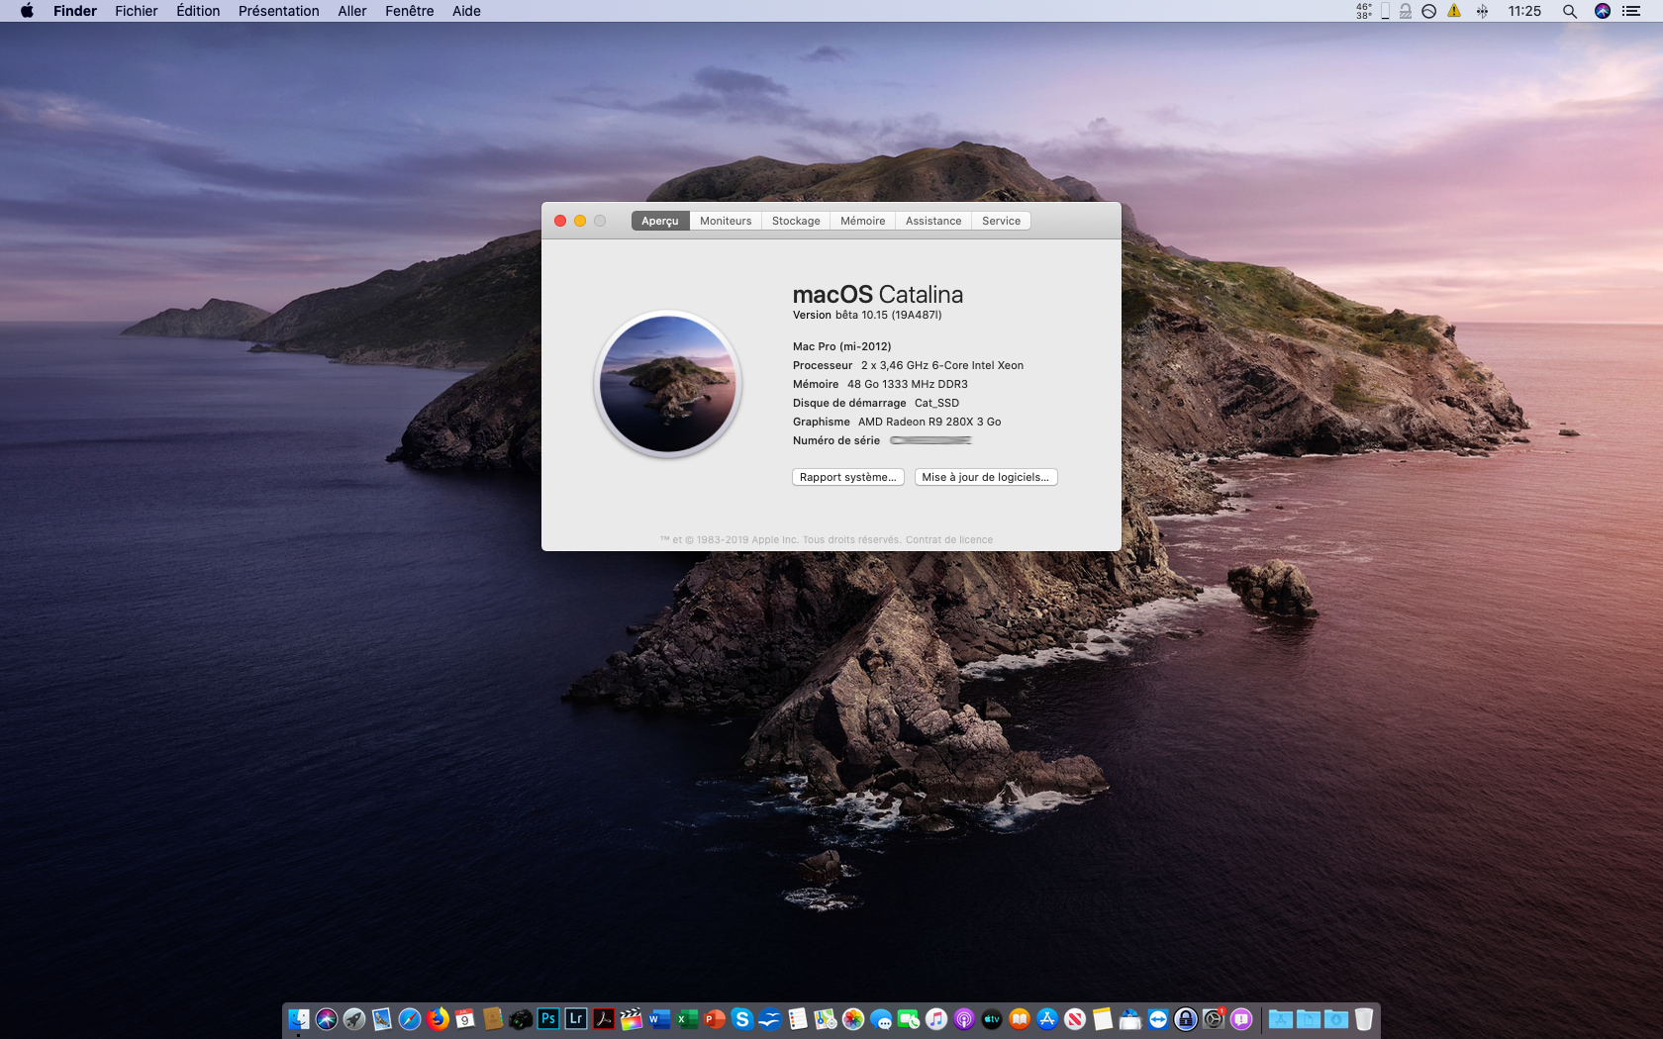Open PowerPoint from the dock
The width and height of the screenshot is (1663, 1039).
715,1018
